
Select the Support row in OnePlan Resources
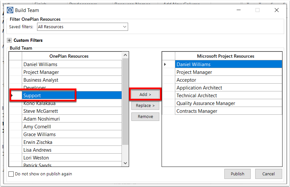point(72,95)
